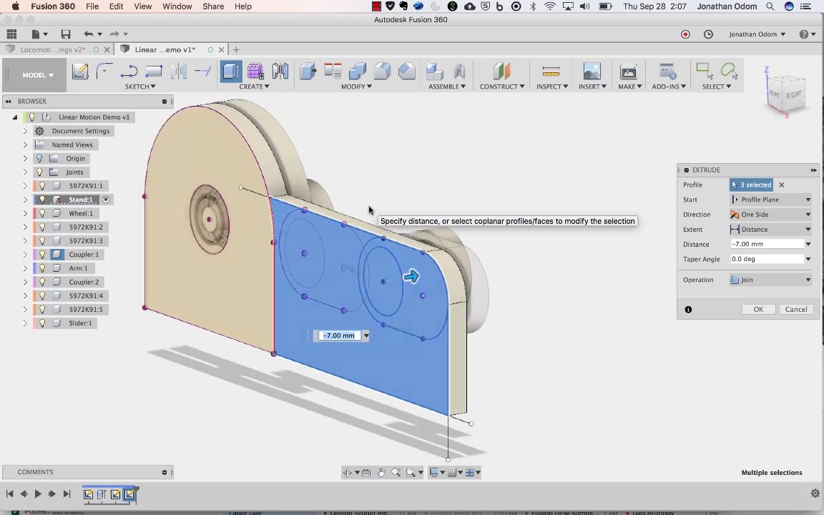
Task: Click the Scripts and Add-Ins icon
Action: tap(668, 71)
